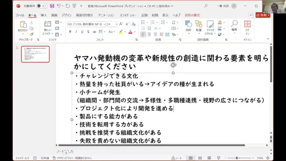Screen dimensions: 286x161
Task: Open the アニメーション tab
Action: pos(106,15)
